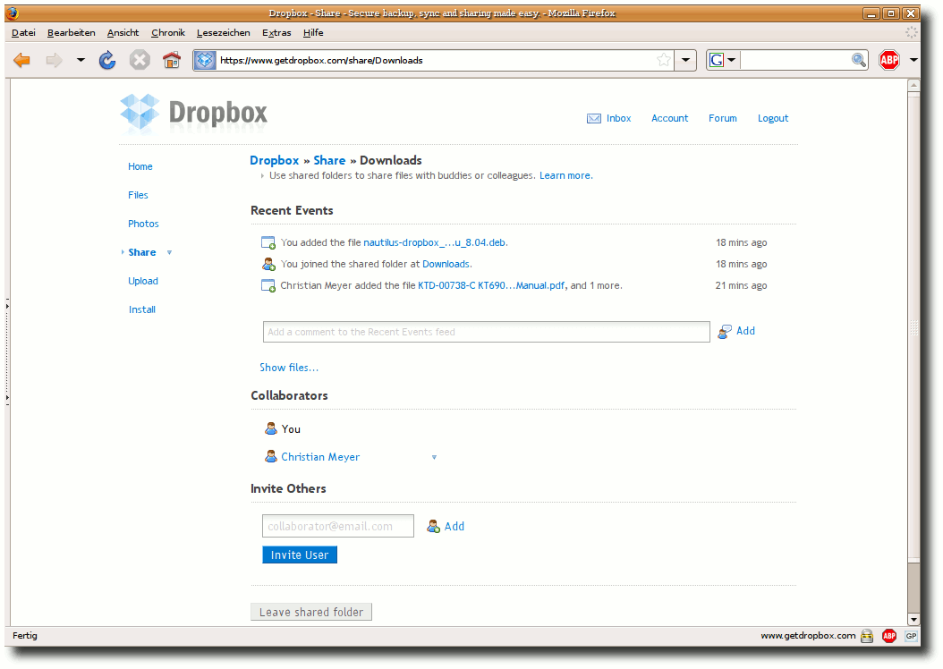This screenshot has height=669, width=943.
Task: Click the Adblock Plus toolbar icon
Action: point(889,60)
